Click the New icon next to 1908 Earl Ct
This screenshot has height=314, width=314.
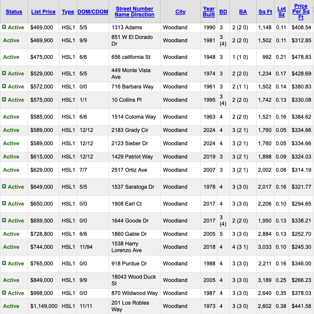coord(4,203)
